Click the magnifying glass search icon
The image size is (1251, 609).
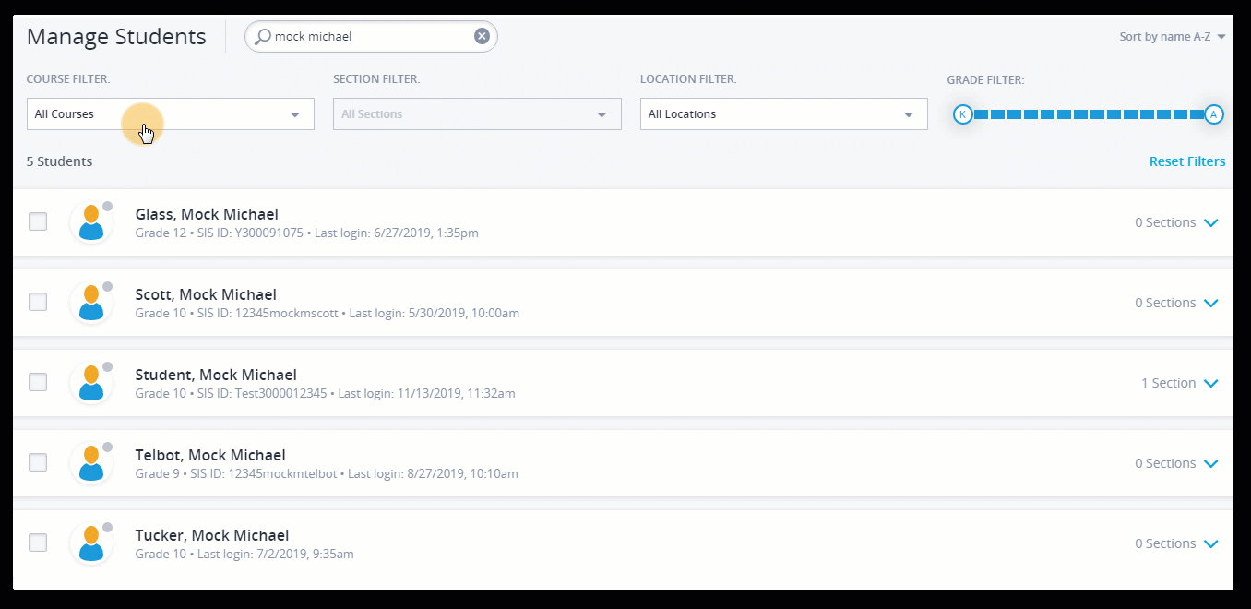pos(263,37)
